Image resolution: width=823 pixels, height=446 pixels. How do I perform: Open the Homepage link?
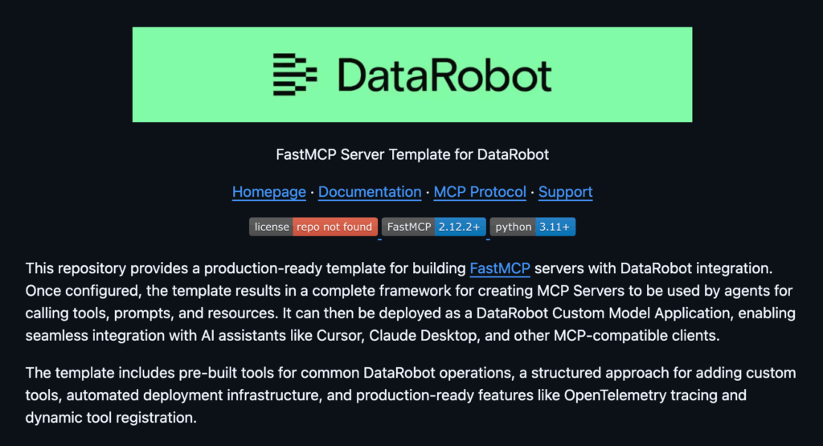click(268, 192)
